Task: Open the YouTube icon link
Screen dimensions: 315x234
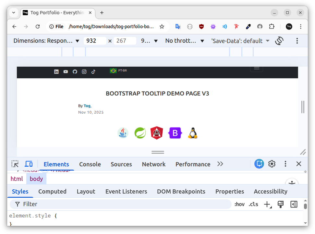Action: 66,72
